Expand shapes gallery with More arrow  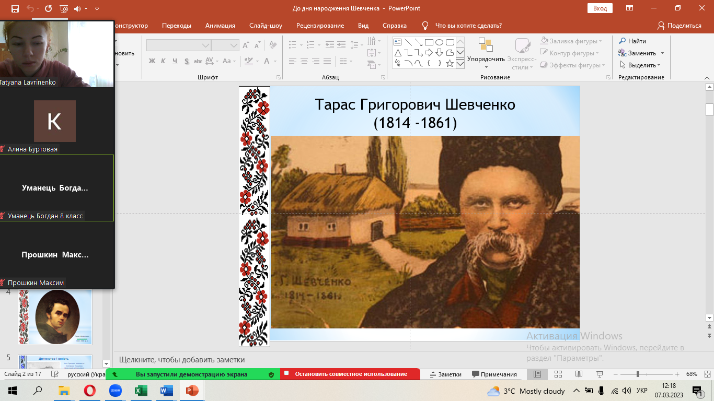click(460, 64)
